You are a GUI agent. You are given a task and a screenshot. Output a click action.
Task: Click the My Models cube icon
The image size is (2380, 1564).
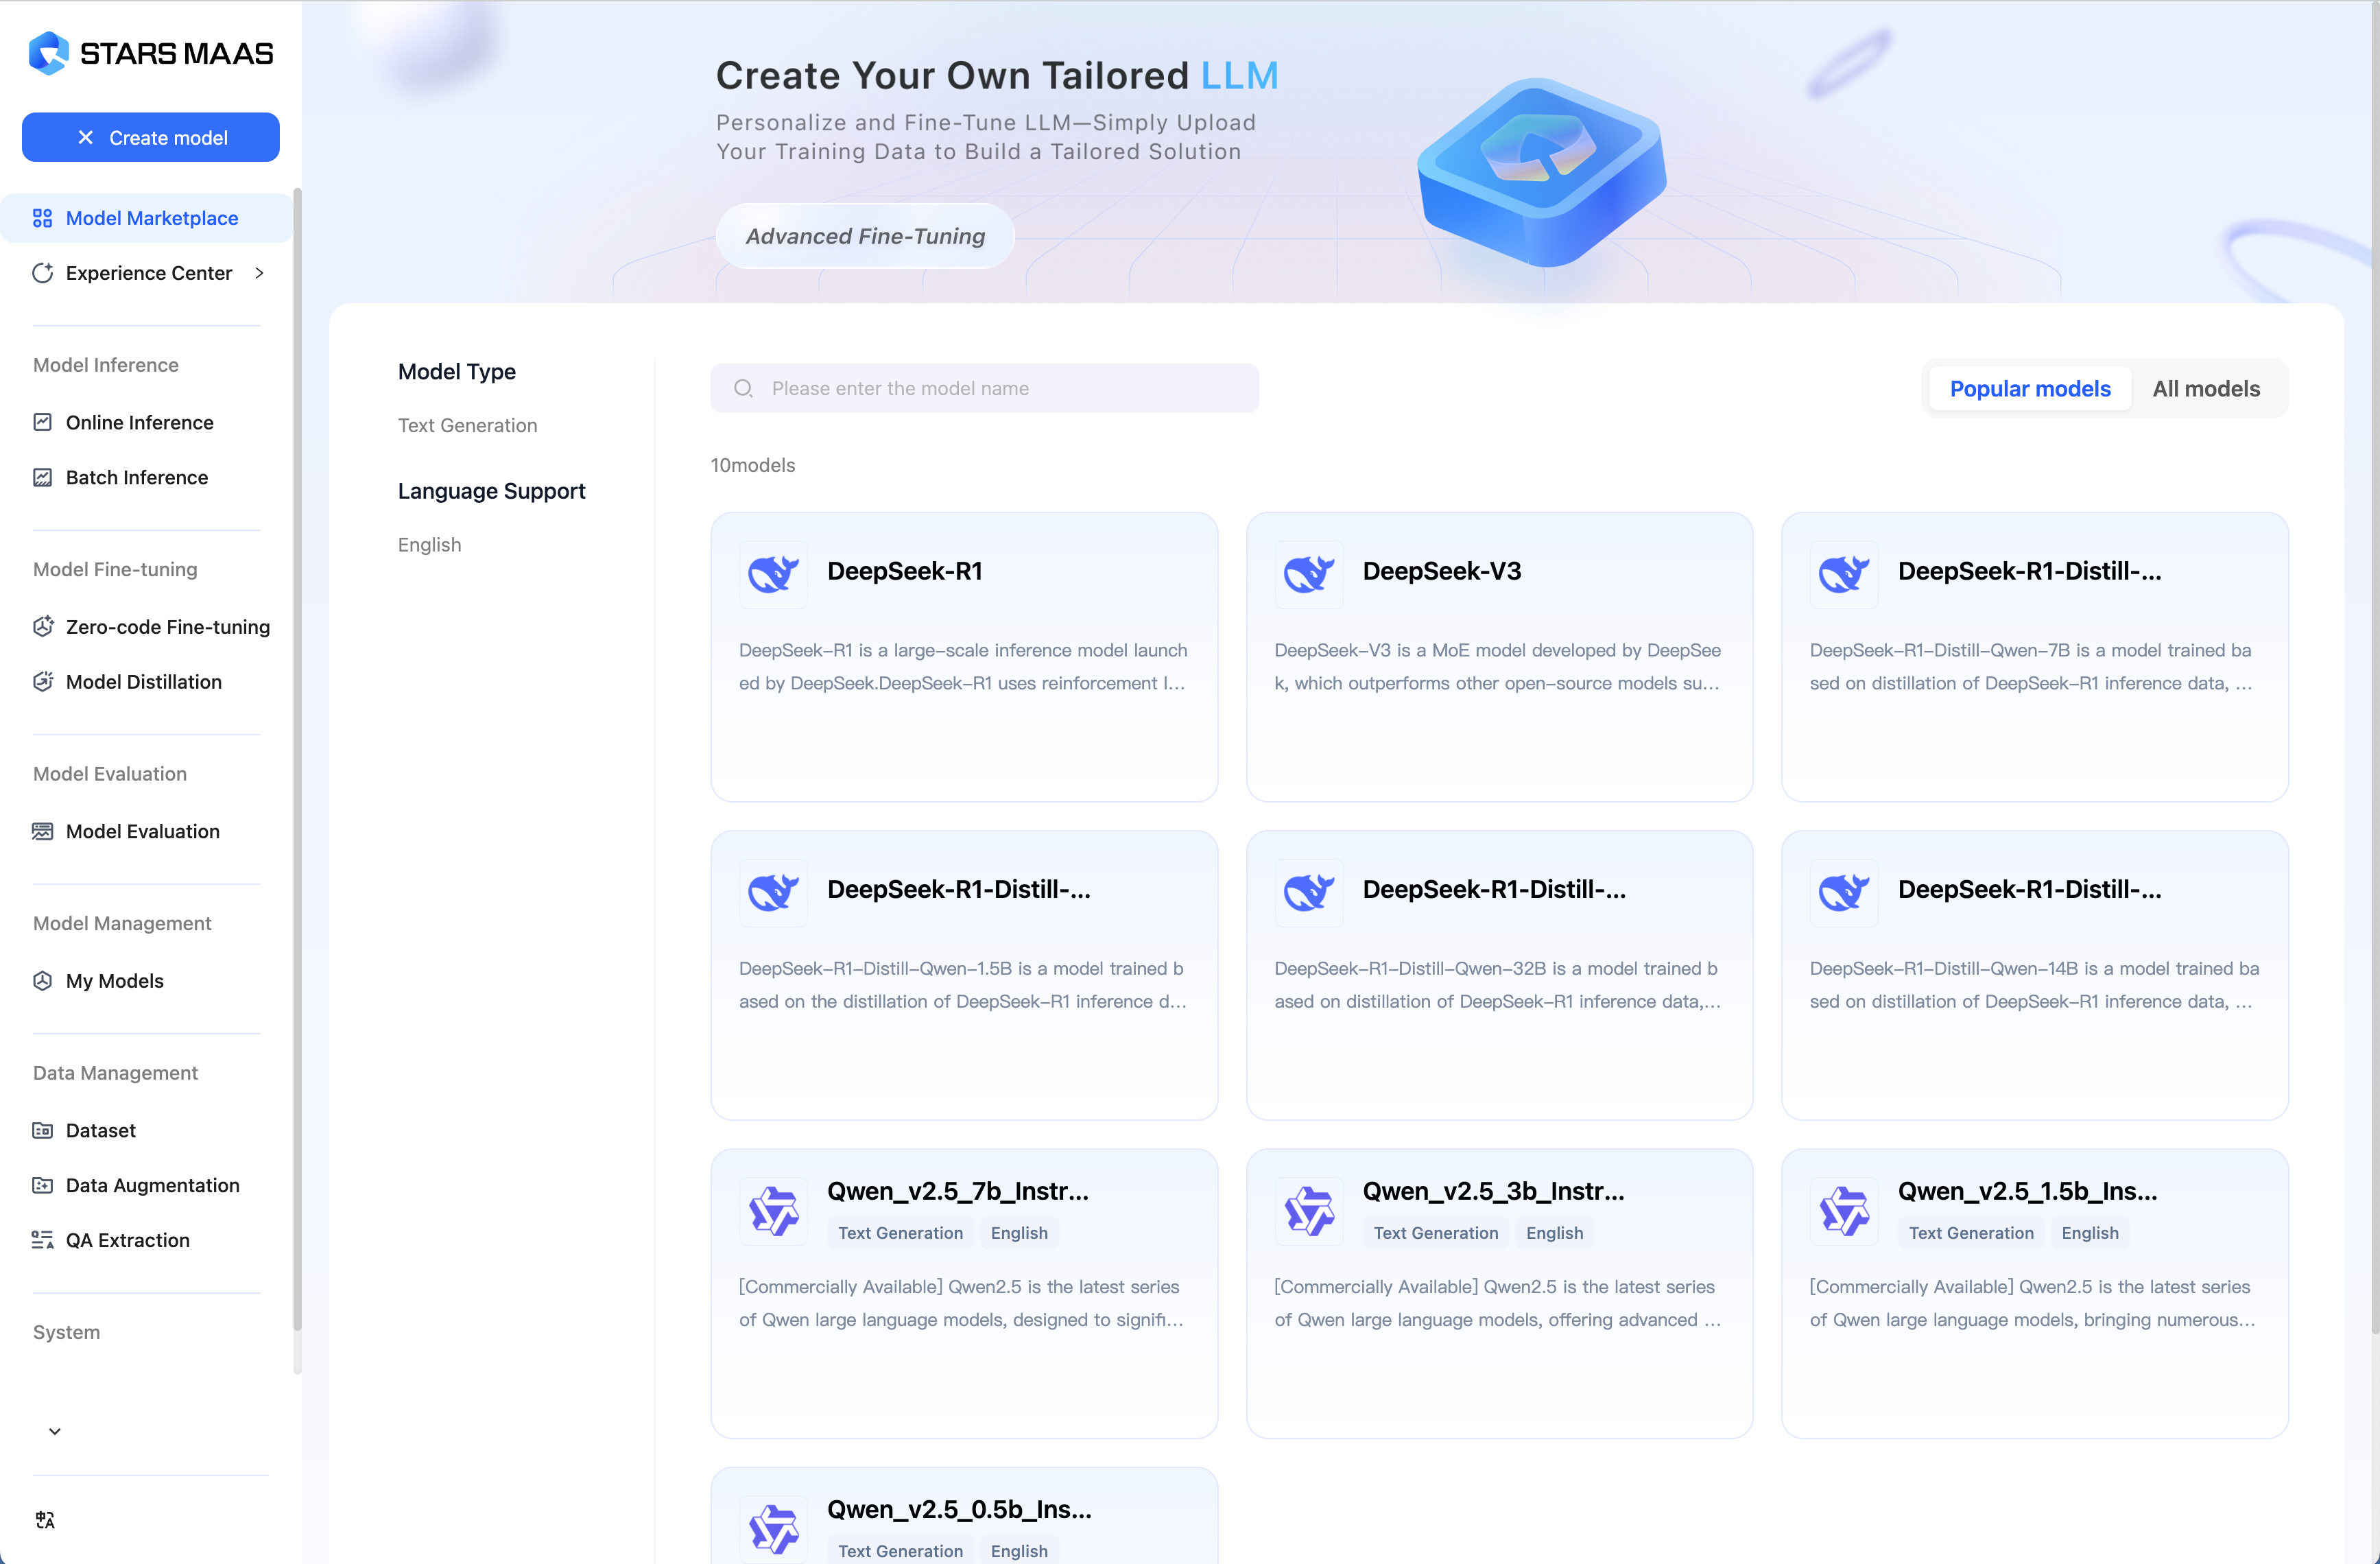(x=42, y=981)
